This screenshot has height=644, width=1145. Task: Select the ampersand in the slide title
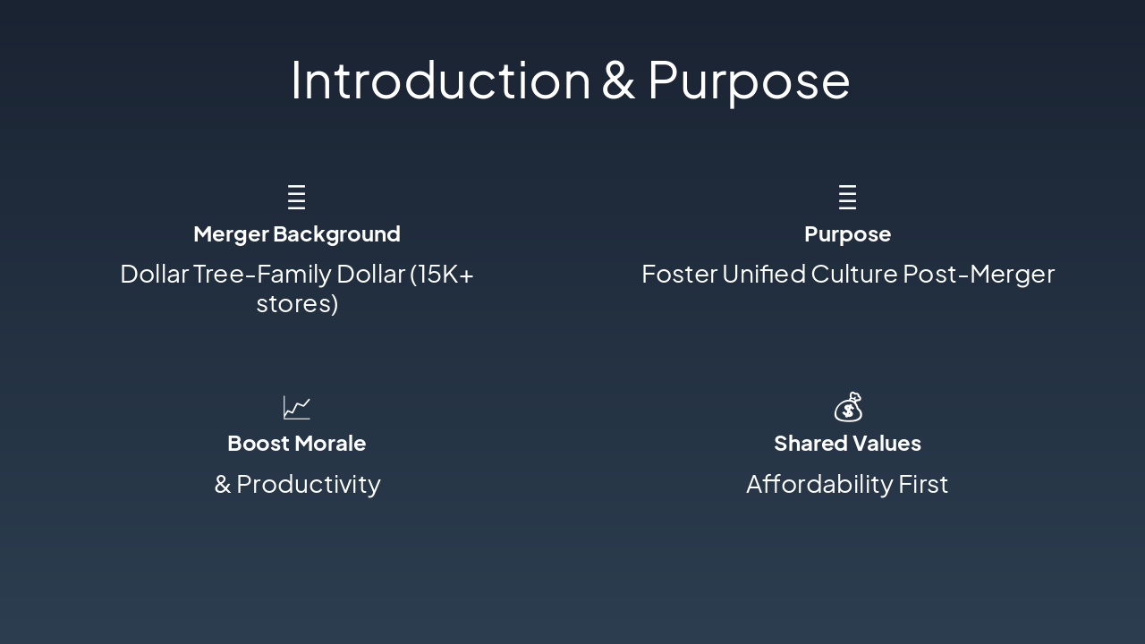pyautogui.click(x=618, y=80)
